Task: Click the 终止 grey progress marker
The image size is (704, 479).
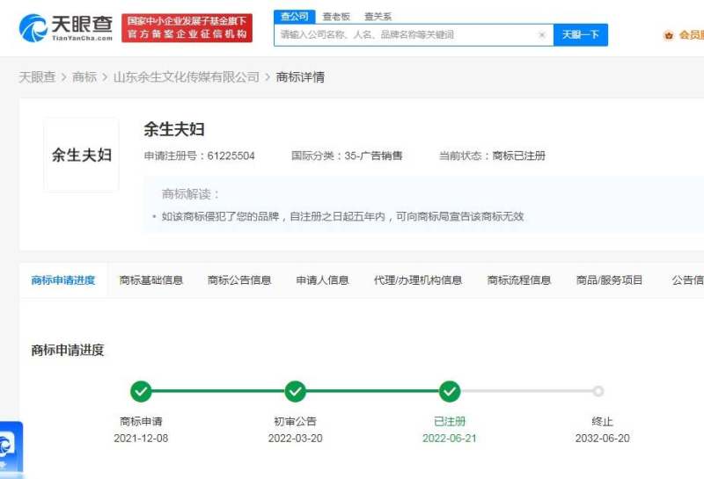Action: [598, 391]
